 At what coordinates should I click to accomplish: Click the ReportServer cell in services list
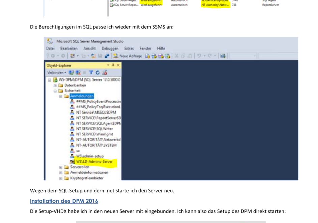270,5
